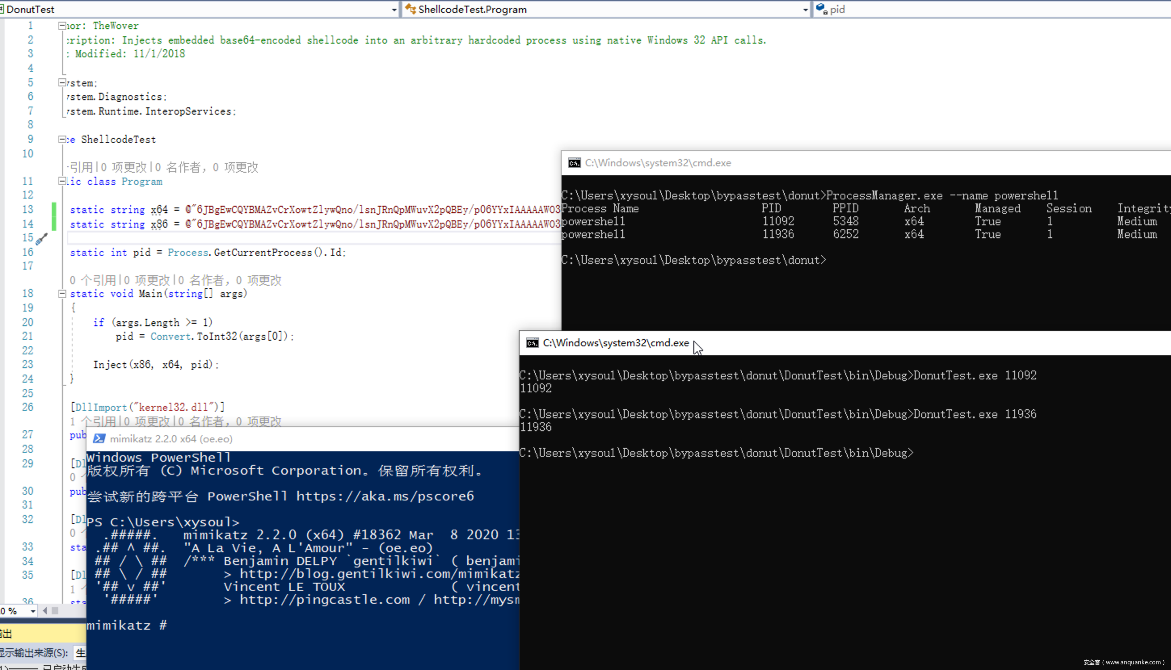Click CodeLens references link above Main method
This screenshot has height=670, width=1171.
pyautogui.click(x=92, y=280)
